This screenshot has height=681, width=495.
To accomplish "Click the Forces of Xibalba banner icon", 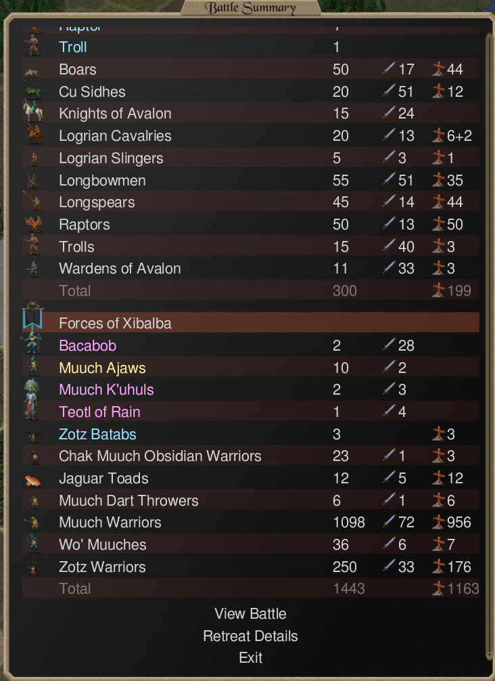I will pyautogui.click(x=32, y=316).
